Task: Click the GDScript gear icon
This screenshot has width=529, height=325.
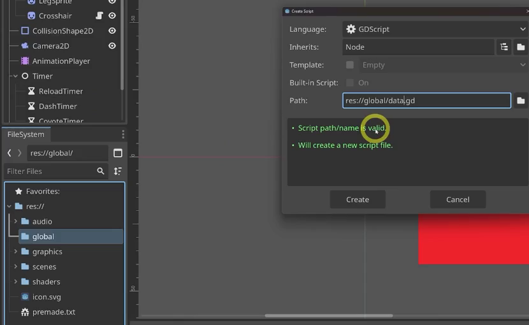Action: pyautogui.click(x=351, y=29)
